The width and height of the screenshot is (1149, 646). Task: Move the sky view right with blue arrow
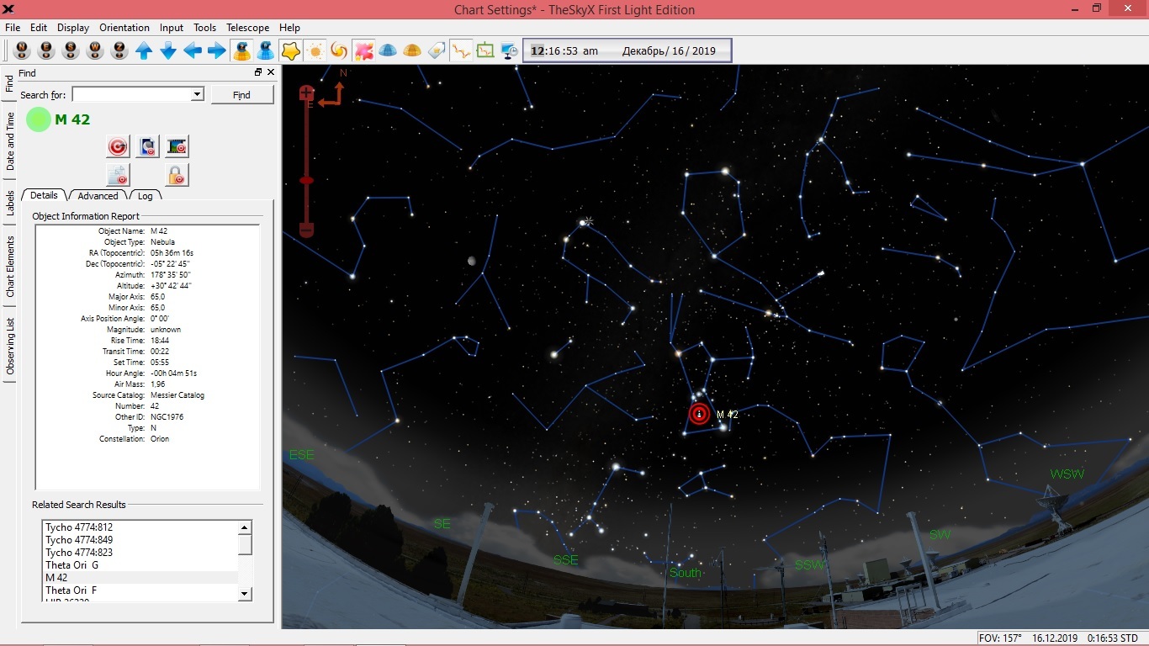pyautogui.click(x=217, y=50)
